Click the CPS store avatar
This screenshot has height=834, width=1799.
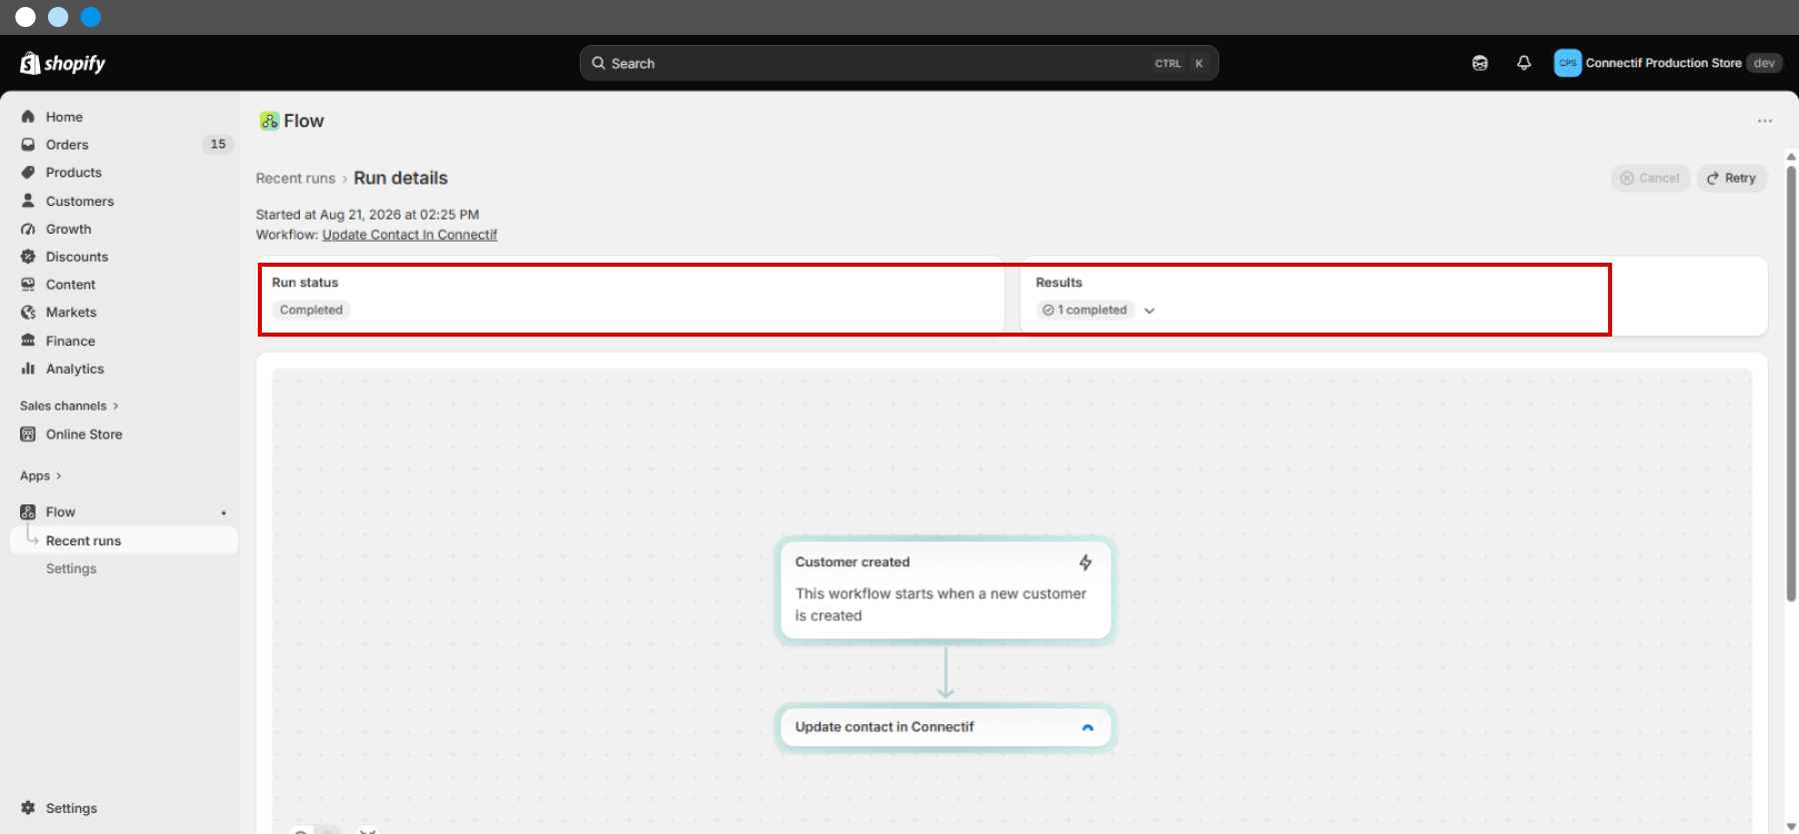[1567, 63]
